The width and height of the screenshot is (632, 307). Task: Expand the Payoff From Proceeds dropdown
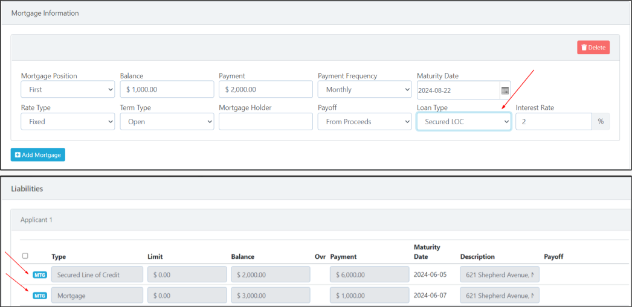(x=364, y=122)
